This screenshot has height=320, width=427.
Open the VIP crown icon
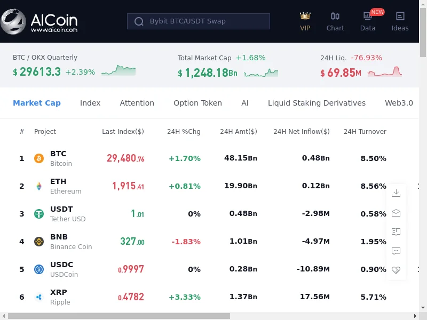click(305, 17)
